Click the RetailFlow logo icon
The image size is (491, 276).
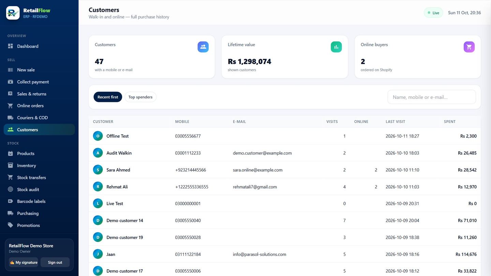(13, 13)
